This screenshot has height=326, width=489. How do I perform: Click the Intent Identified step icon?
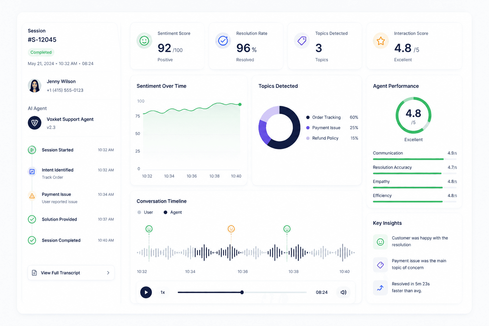(x=32, y=172)
